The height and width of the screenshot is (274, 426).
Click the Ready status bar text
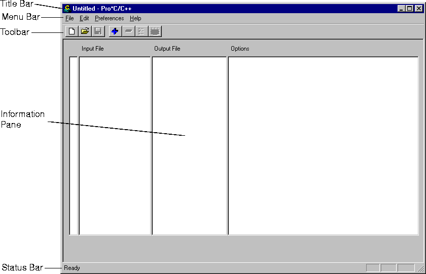(x=72, y=268)
